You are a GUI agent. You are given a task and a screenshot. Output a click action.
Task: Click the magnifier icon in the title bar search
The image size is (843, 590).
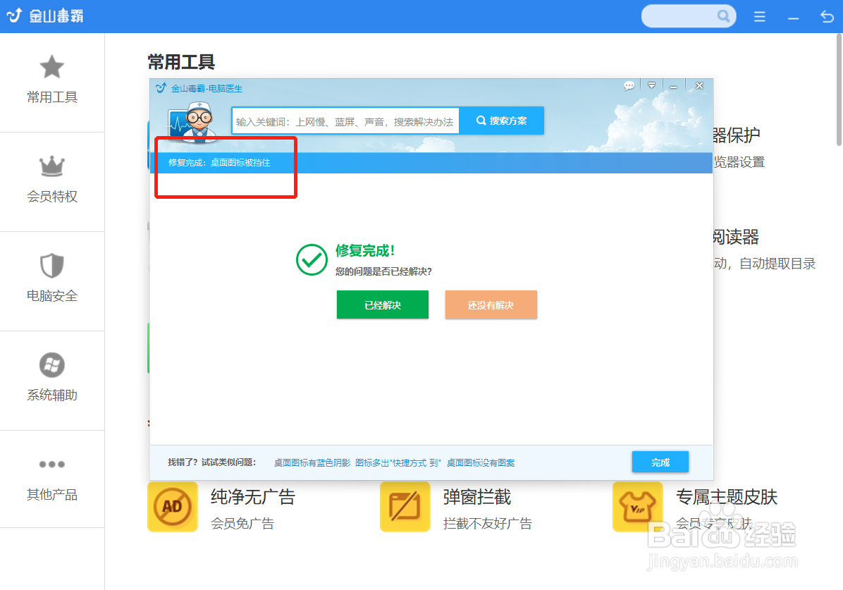click(x=724, y=16)
